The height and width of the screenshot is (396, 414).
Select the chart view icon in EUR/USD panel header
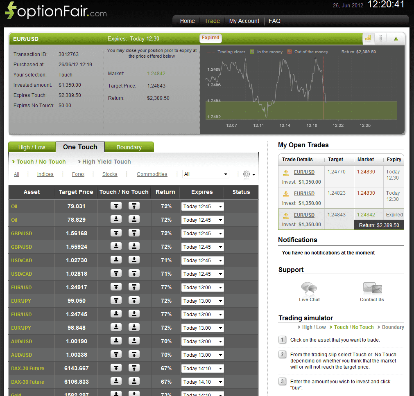(x=368, y=38)
